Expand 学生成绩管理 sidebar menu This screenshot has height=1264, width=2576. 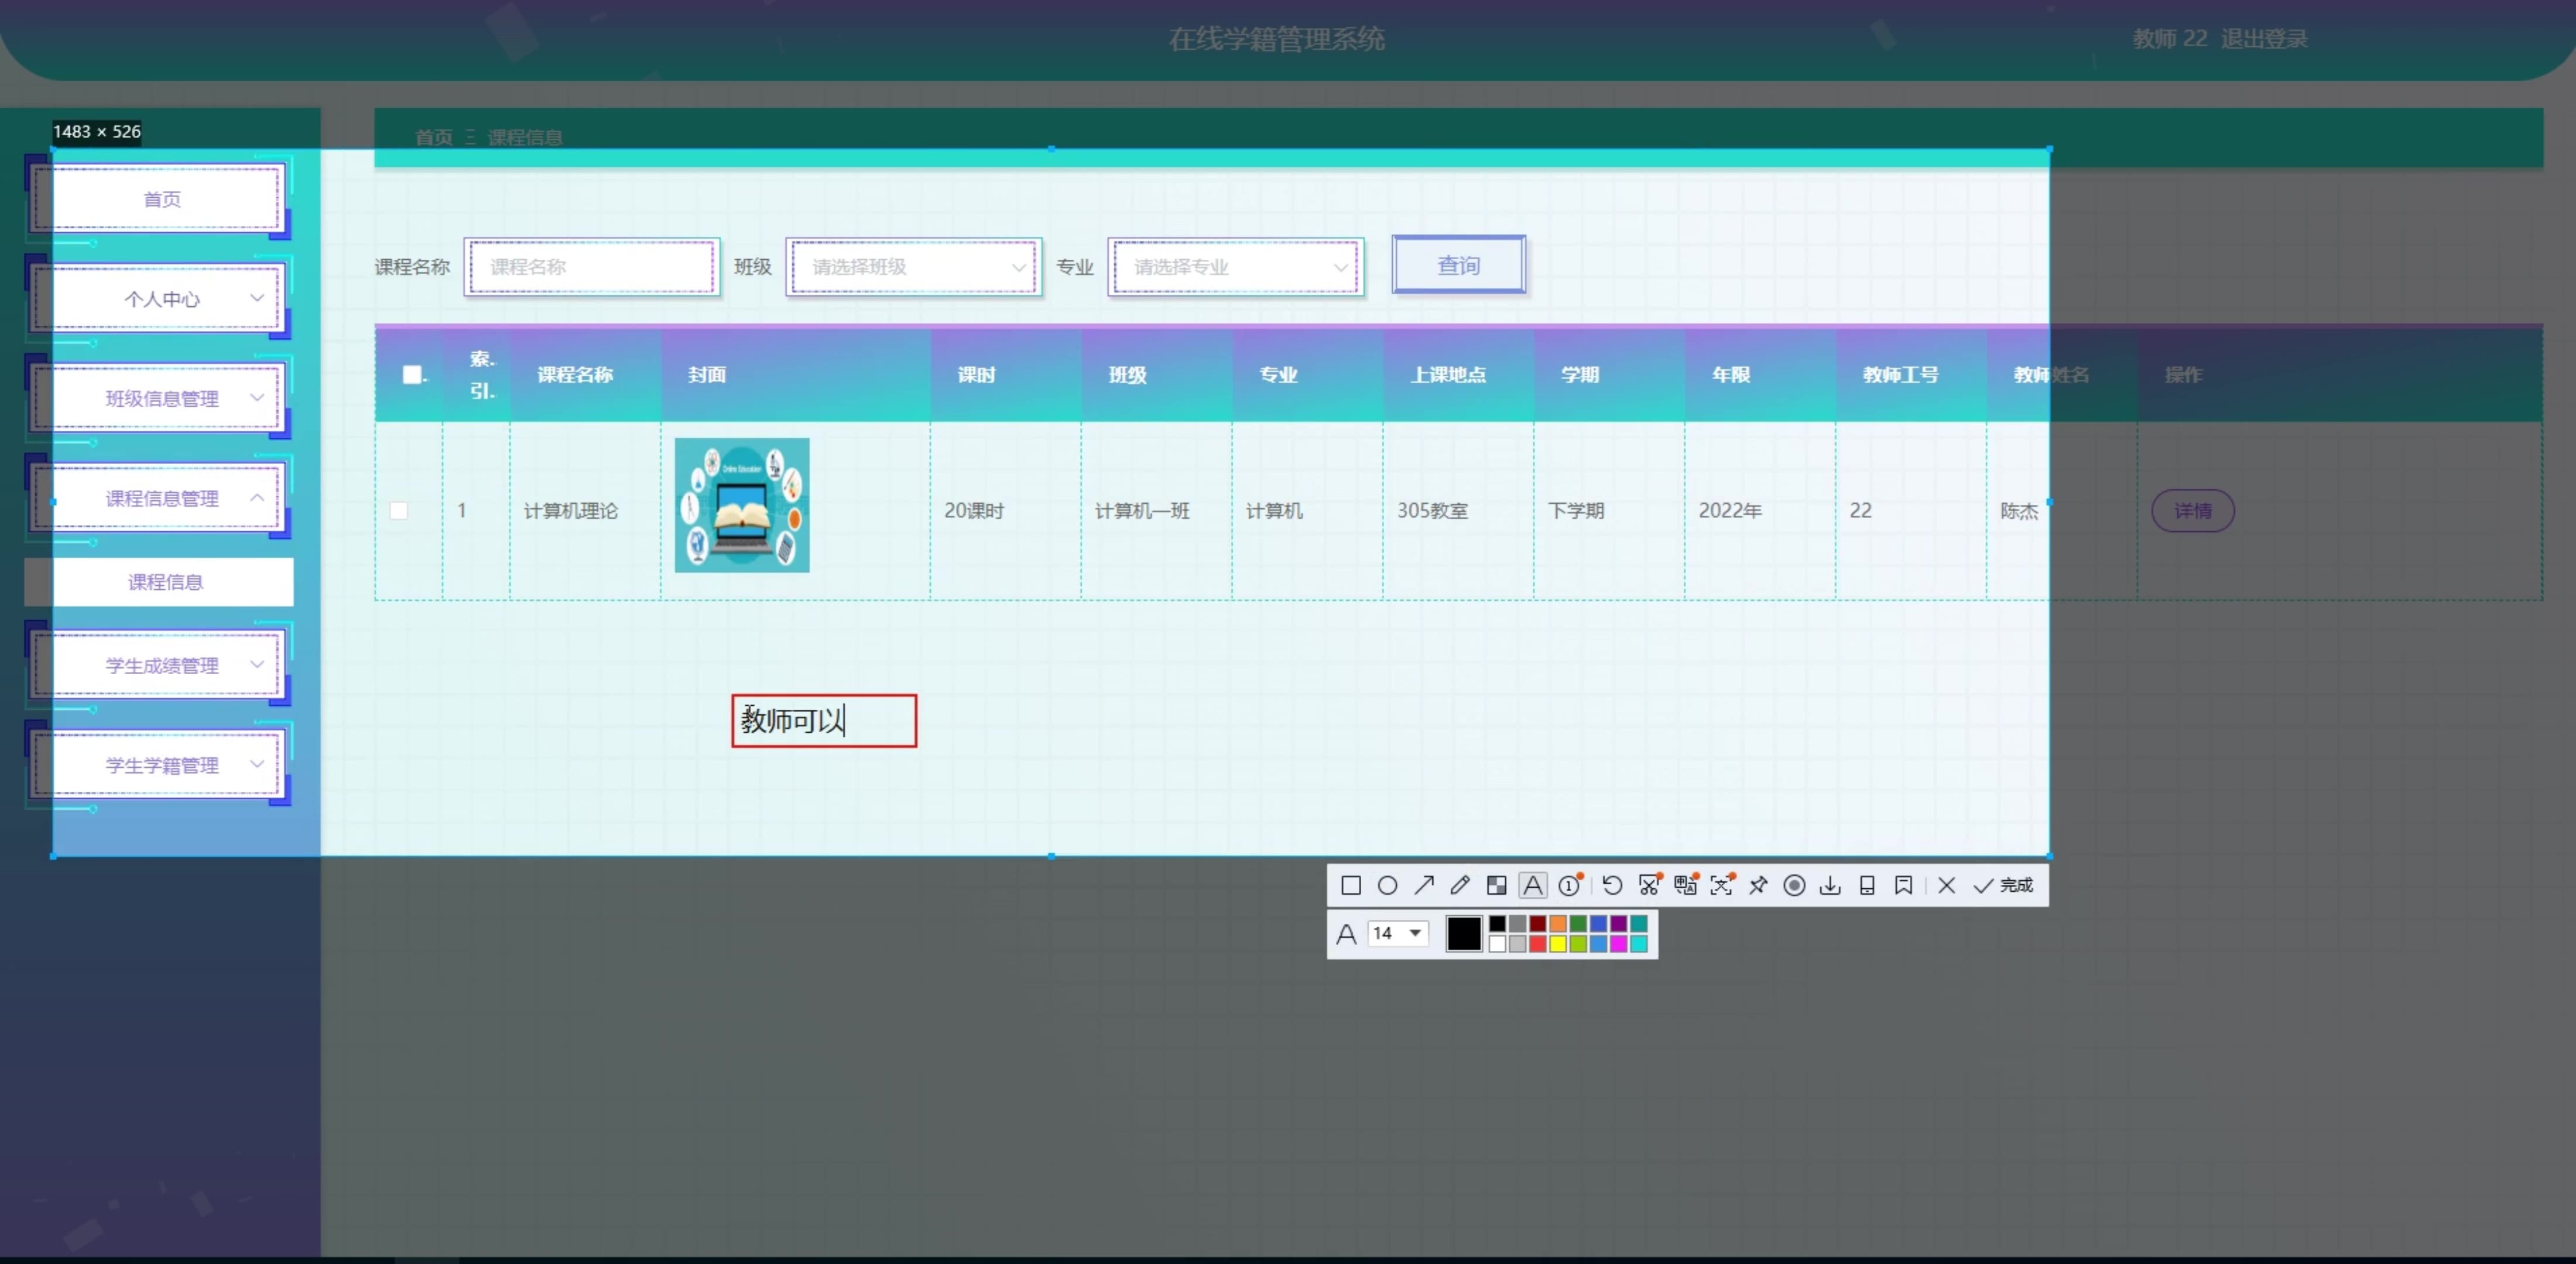pos(162,665)
